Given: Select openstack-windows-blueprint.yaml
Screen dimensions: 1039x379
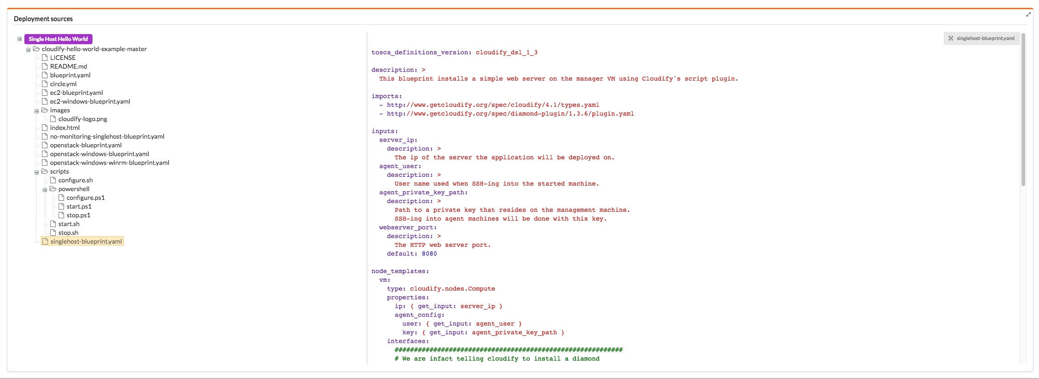Looking at the screenshot, I should point(99,154).
